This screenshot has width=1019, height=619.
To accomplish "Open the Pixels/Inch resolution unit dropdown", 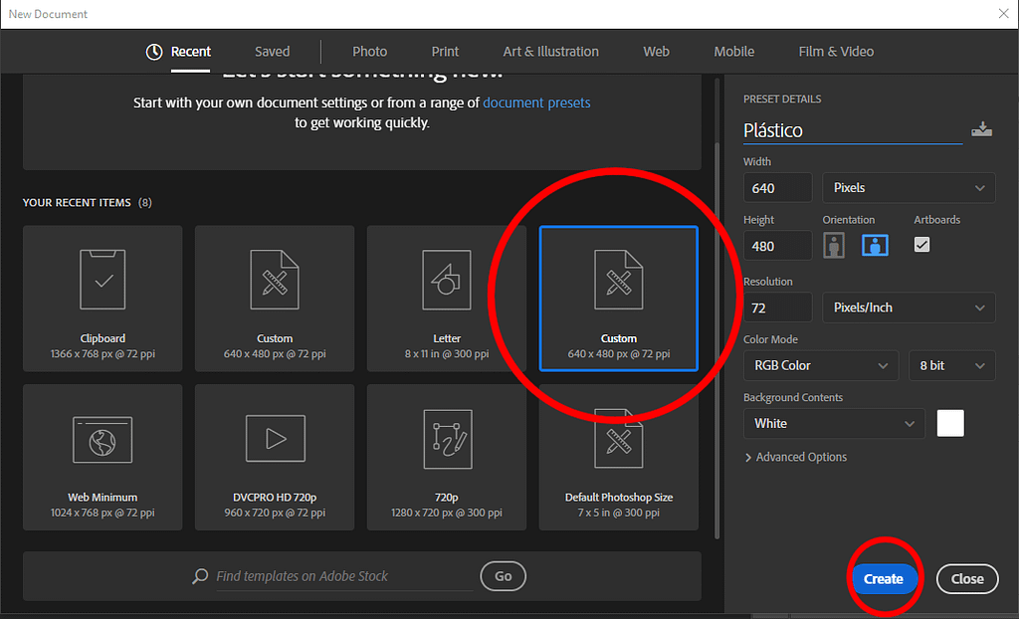I will tap(909, 308).
